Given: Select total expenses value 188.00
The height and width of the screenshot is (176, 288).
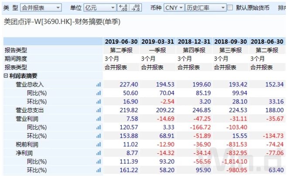Looking at the screenshot, I should [274, 110].
